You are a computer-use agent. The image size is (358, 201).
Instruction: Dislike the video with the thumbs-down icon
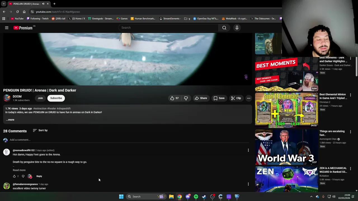point(186,98)
